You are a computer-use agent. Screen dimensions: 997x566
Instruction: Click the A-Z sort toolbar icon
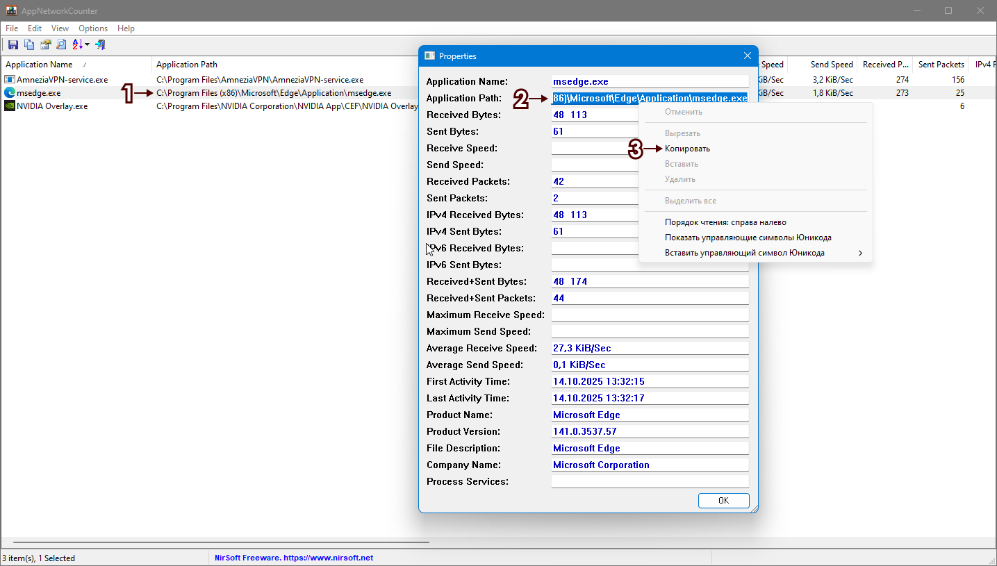pyautogui.click(x=77, y=44)
